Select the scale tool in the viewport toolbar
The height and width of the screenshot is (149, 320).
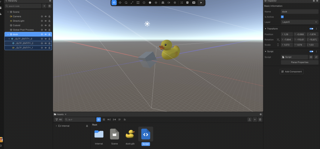pyautogui.click(x=132, y=3)
